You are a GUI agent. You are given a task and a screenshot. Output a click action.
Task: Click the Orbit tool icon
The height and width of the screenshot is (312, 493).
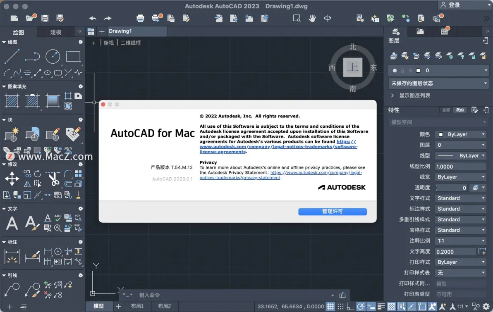[x=327, y=18]
